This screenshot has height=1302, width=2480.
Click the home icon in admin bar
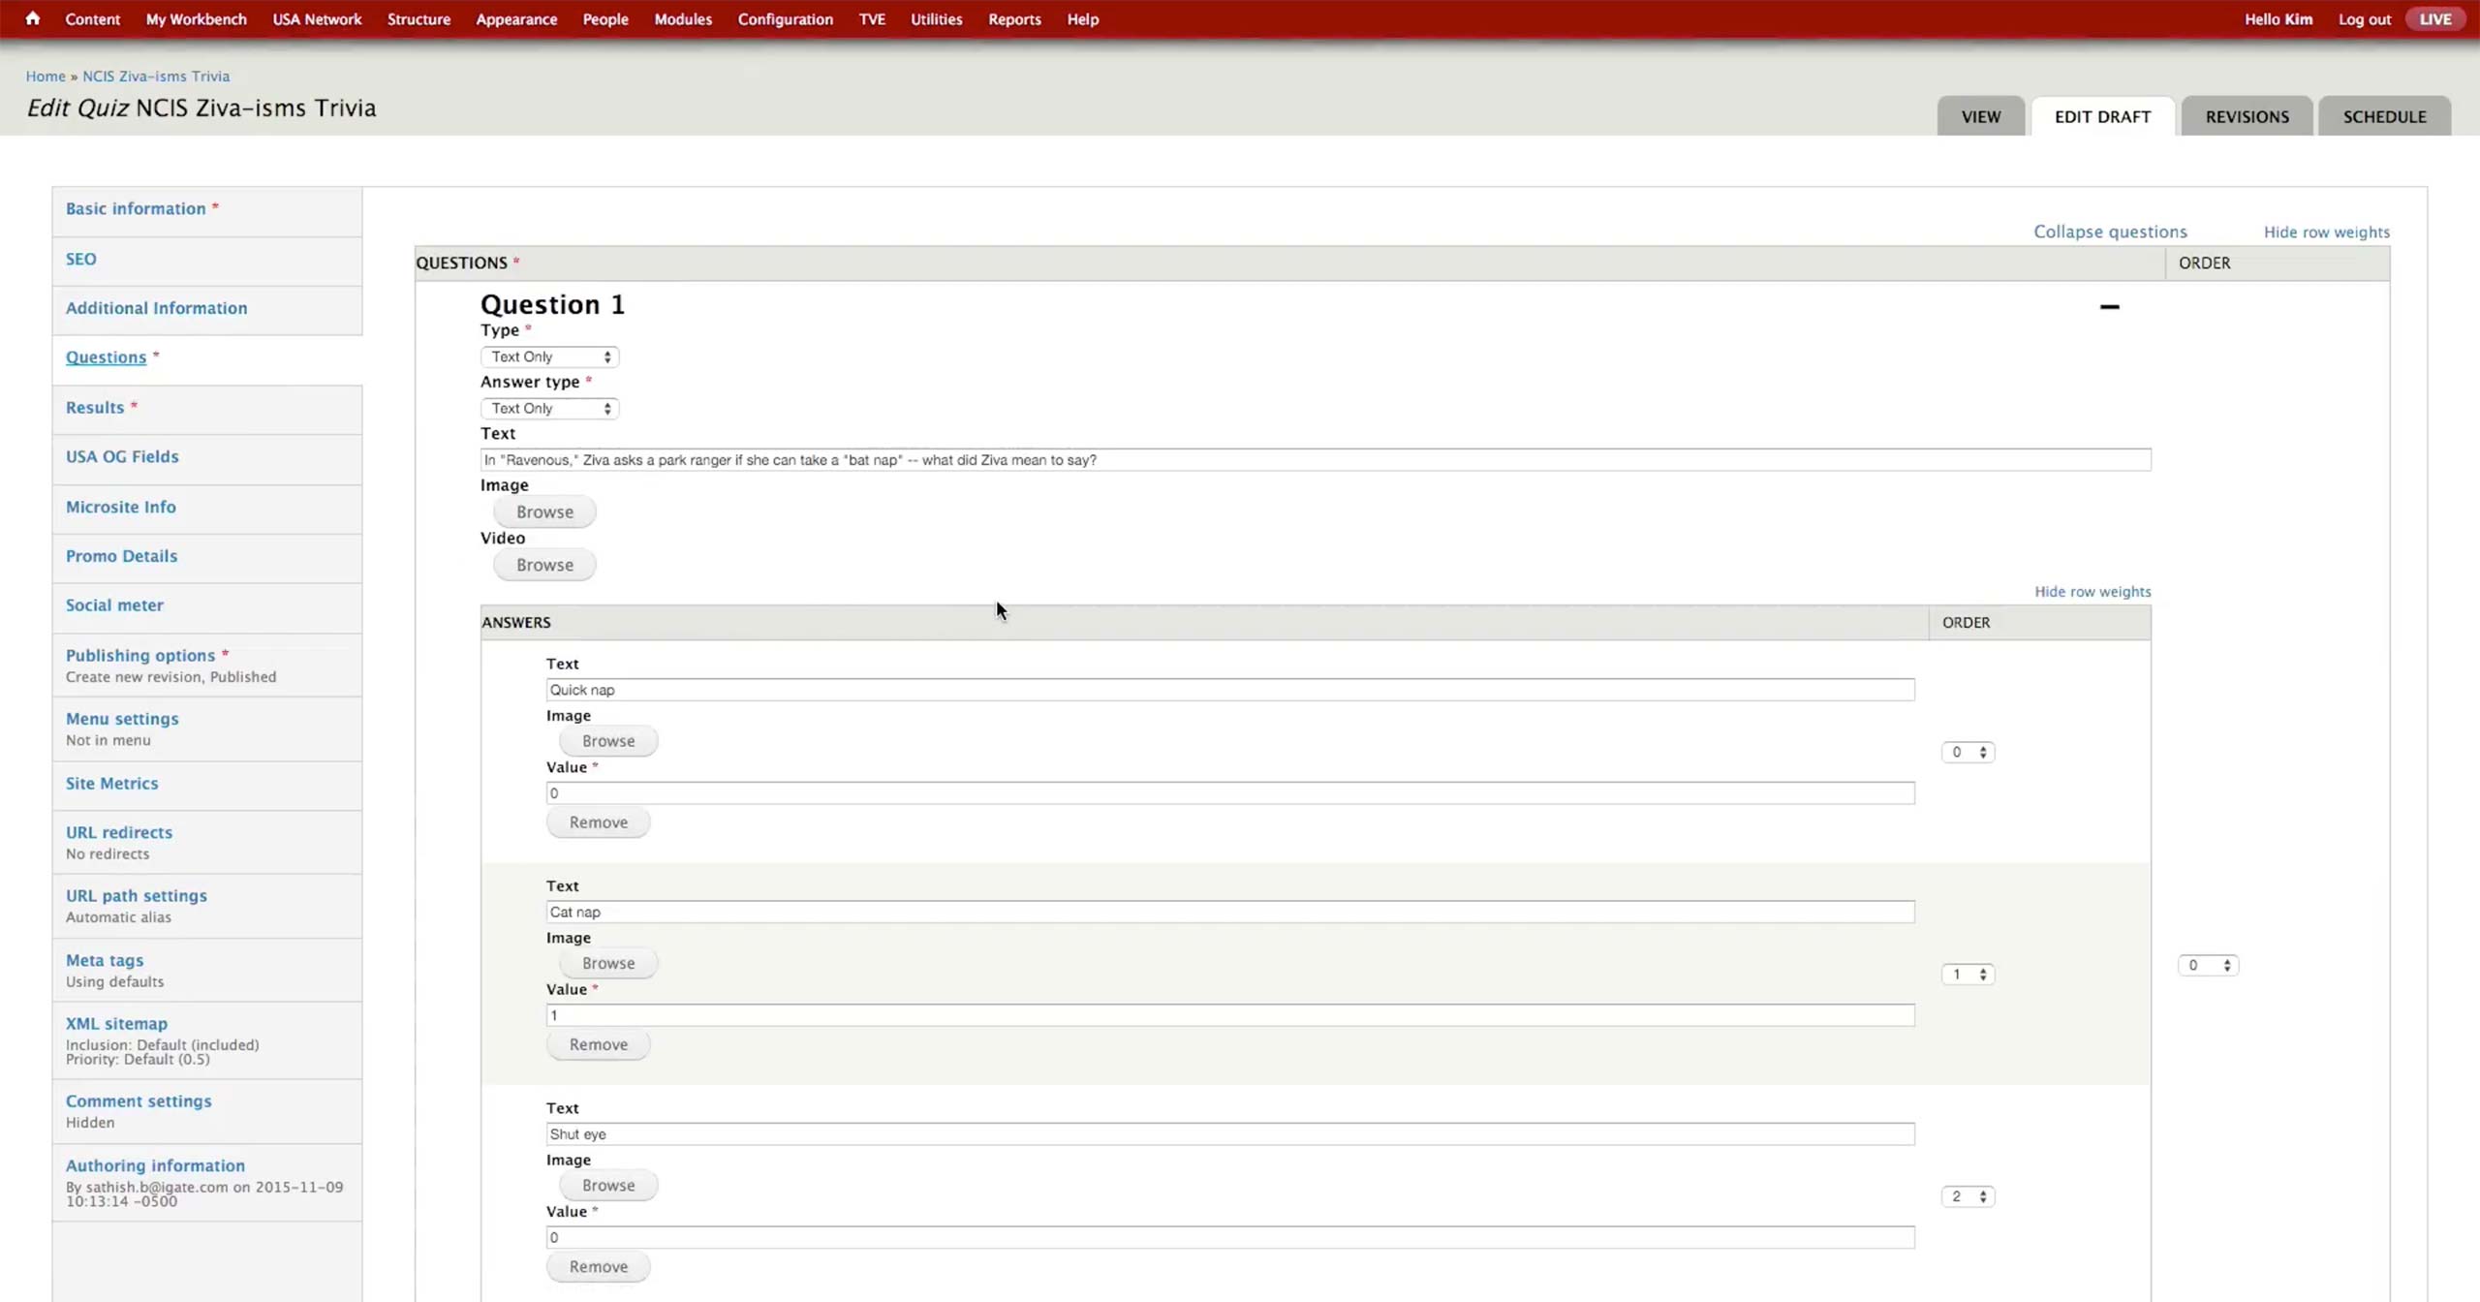point(32,18)
